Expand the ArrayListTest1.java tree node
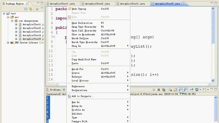Image resolution: width=219 pixels, height=123 pixels. (16, 24)
